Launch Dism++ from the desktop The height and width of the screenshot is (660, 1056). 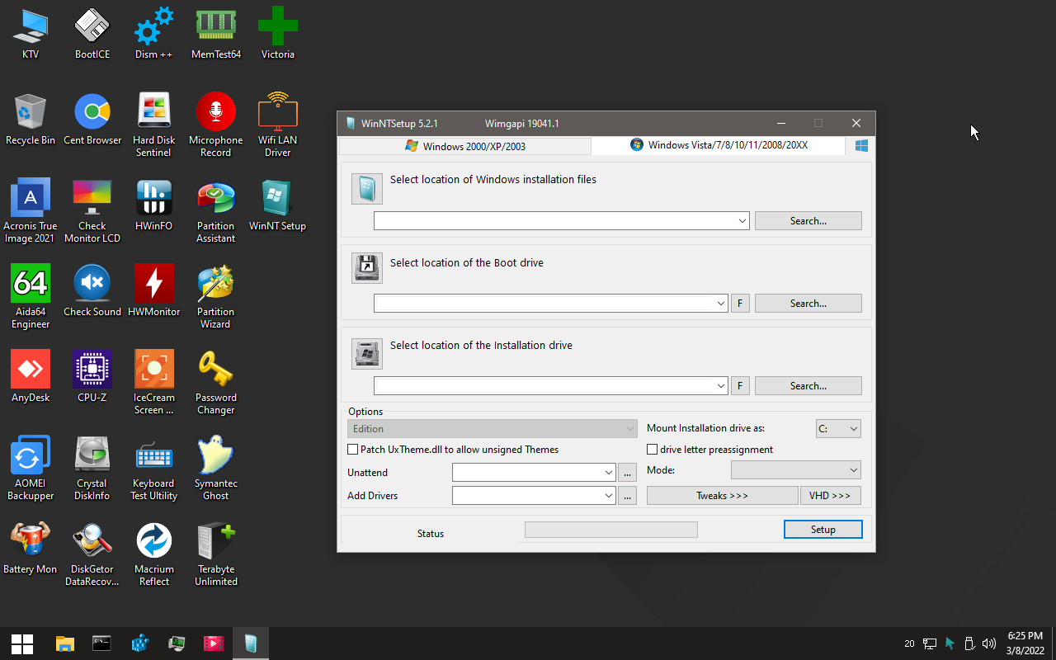[154, 34]
